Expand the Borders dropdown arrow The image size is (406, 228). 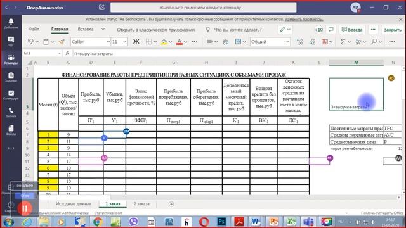[155, 42]
